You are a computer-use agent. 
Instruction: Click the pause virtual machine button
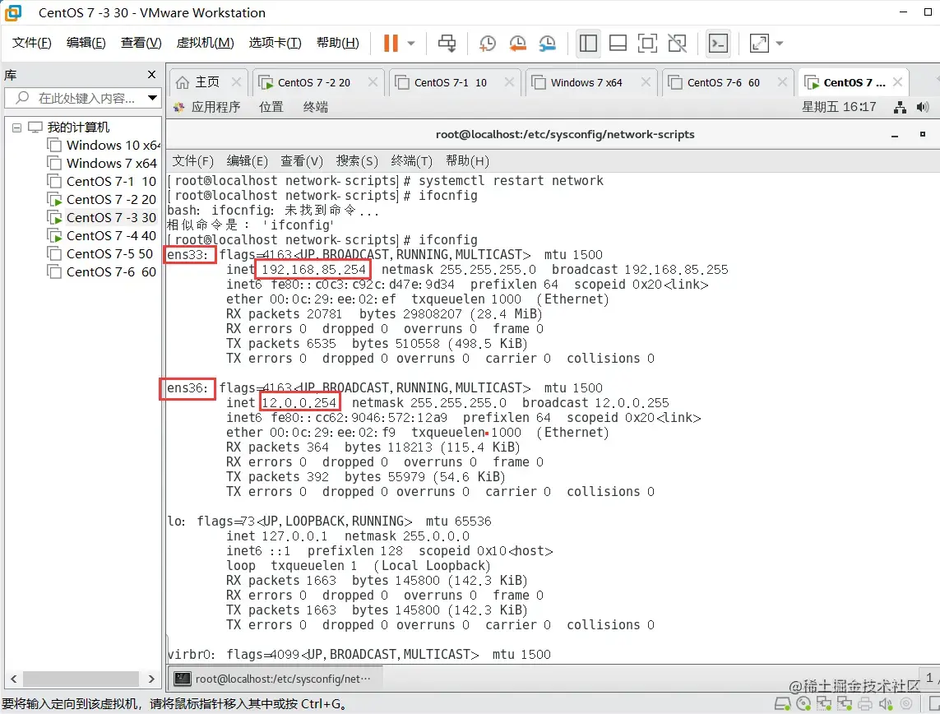click(391, 43)
